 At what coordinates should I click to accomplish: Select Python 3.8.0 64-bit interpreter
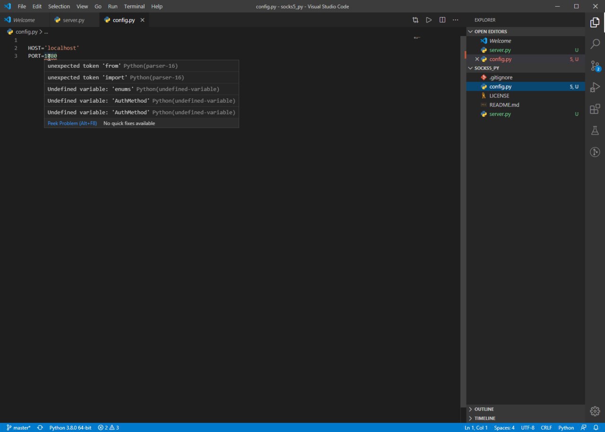(70, 427)
